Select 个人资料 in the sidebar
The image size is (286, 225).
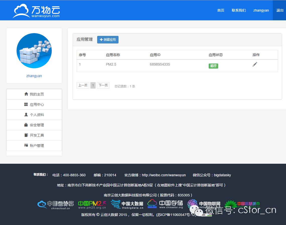(34, 115)
